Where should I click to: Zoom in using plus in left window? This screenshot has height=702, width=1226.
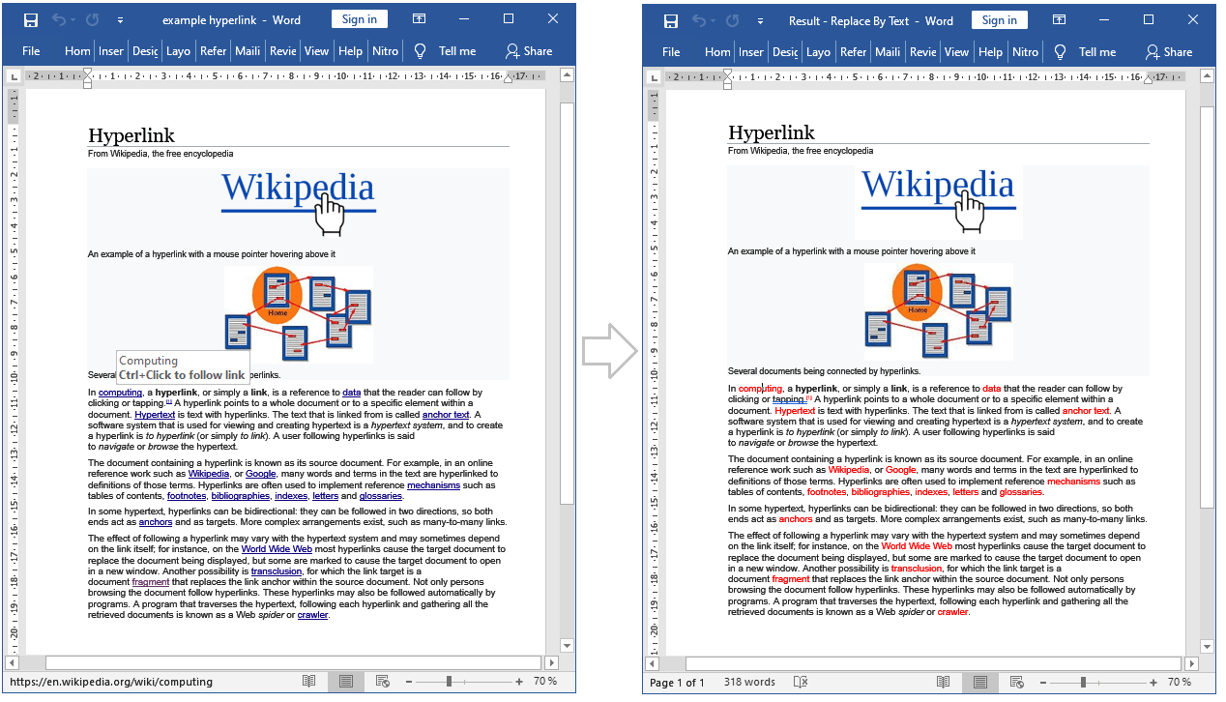pyautogui.click(x=519, y=682)
